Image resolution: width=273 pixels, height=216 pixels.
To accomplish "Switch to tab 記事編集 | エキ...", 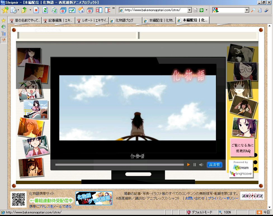I will click(x=58, y=20).
